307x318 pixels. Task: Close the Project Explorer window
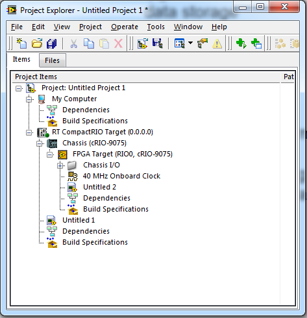point(284,7)
